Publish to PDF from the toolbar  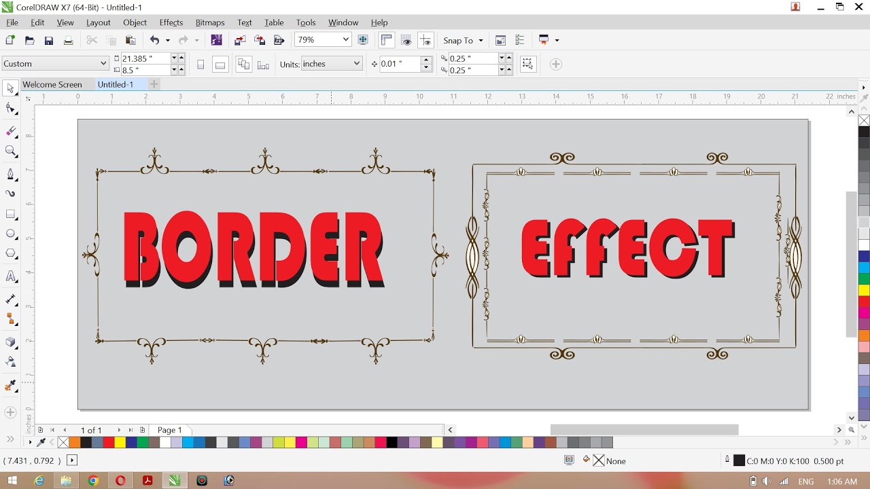pos(278,41)
